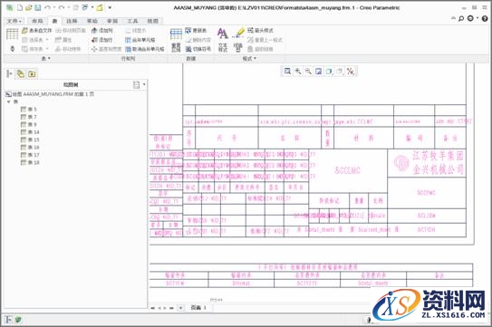Select table 18 in the drawing tree

pyautogui.click(x=30, y=162)
